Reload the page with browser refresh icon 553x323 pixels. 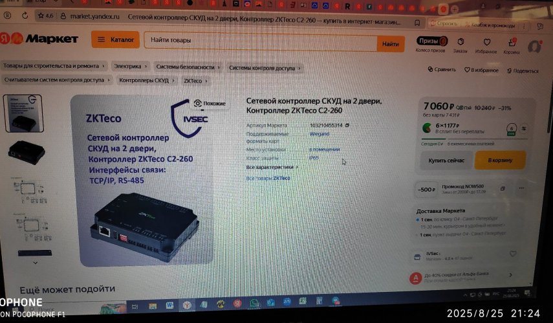tap(25, 16)
